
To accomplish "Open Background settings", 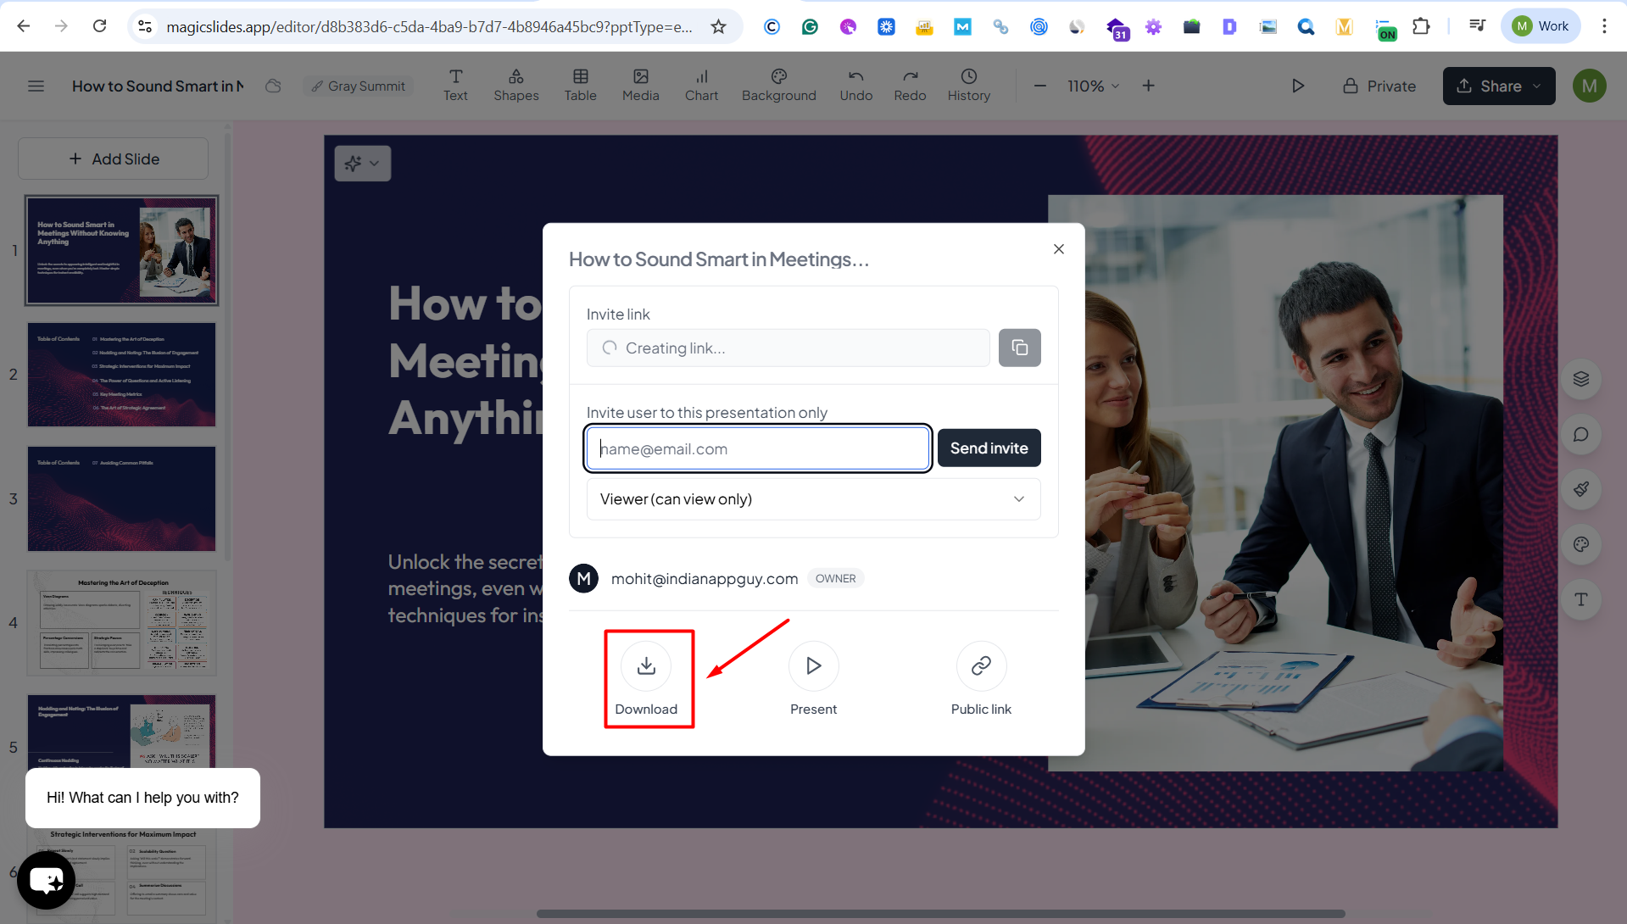I will coord(779,86).
